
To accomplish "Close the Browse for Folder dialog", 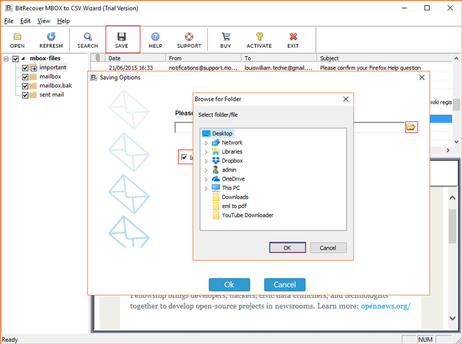I will click(346, 99).
